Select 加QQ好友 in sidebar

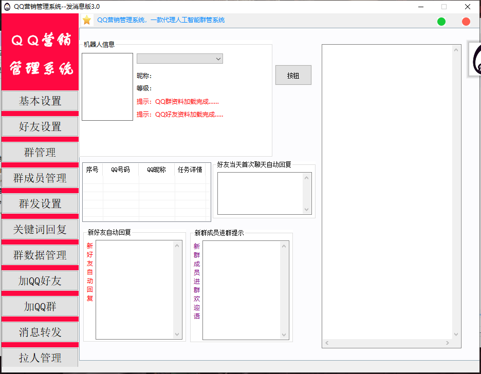pos(40,281)
